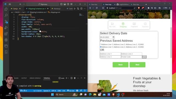This screenshot has width=176, height=99.
Task: Click the Customize Layout icon
Action: coord(71,4)
